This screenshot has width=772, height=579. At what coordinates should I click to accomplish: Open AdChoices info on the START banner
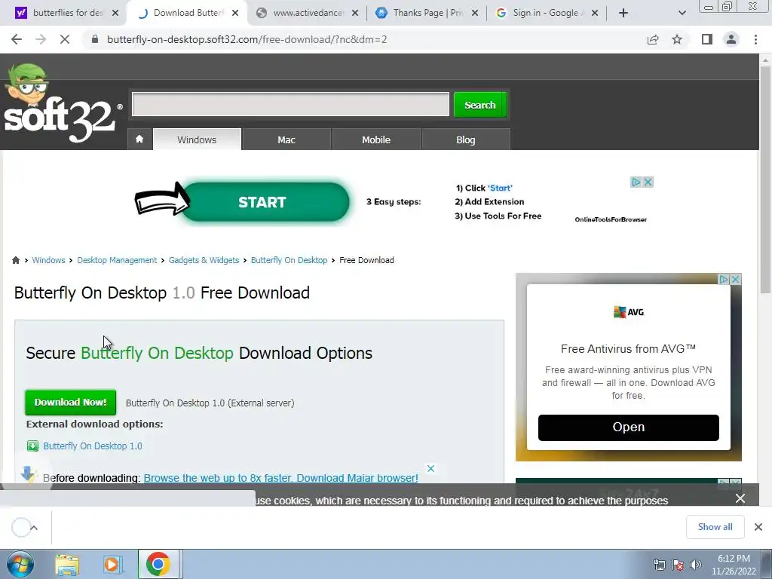pos(636,182)
